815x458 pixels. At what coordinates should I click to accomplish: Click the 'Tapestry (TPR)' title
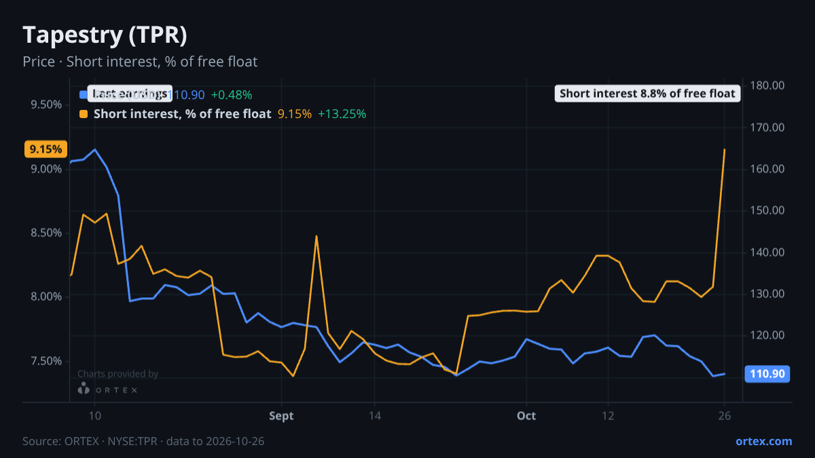coord(105,35)
